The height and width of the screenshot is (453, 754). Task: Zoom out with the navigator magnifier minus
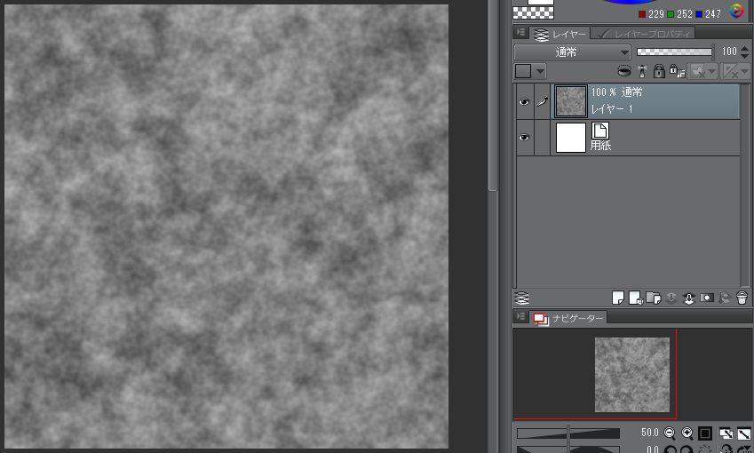click(x=669, y=433)
